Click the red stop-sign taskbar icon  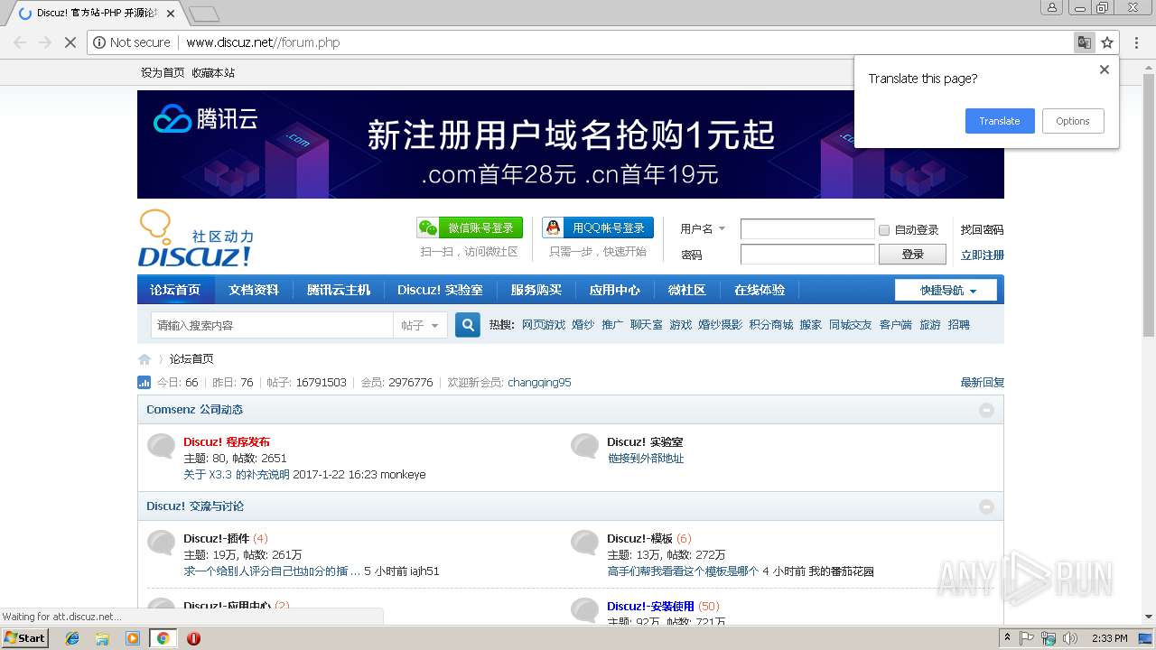(193, 638)
